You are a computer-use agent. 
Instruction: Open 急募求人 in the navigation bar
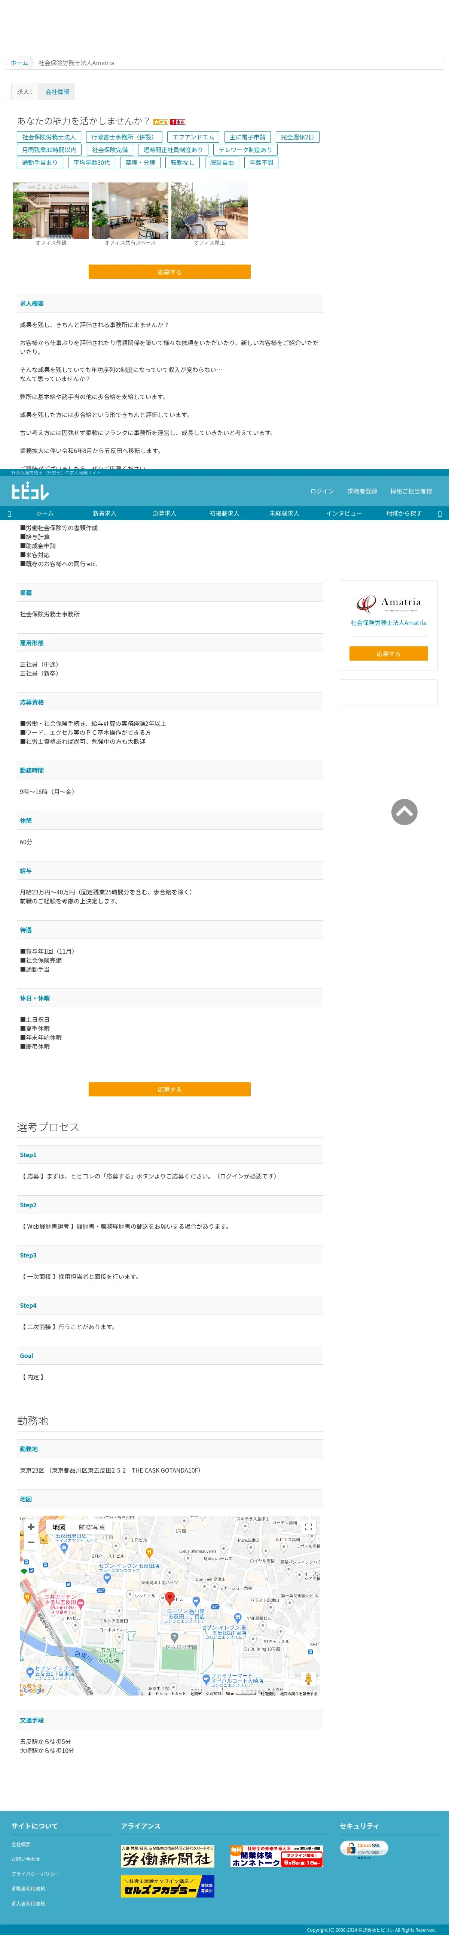[x=164, y=514]
